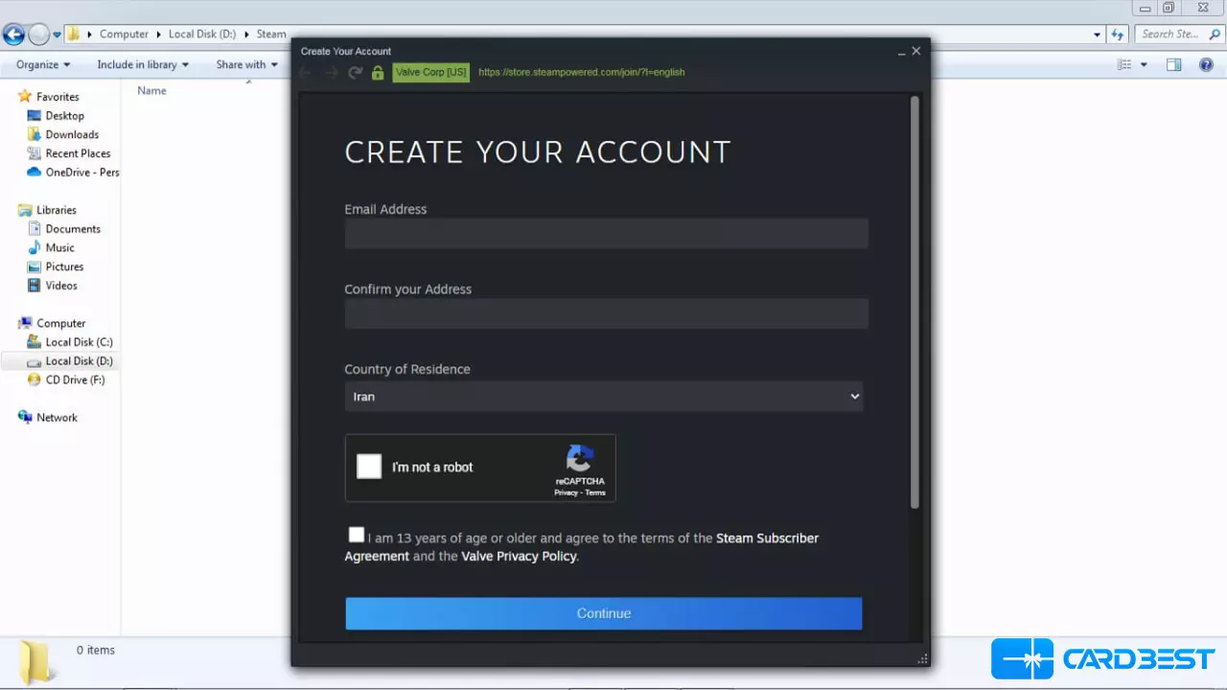Click the reload icon in the Steam dialog
This screenshot has width=1227, height=690.
click(x=355, y=73)
